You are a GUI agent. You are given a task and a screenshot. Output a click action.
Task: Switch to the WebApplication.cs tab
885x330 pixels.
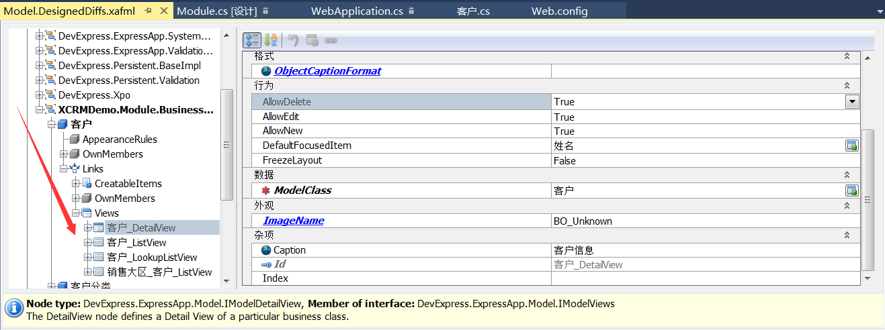point(357,11)
